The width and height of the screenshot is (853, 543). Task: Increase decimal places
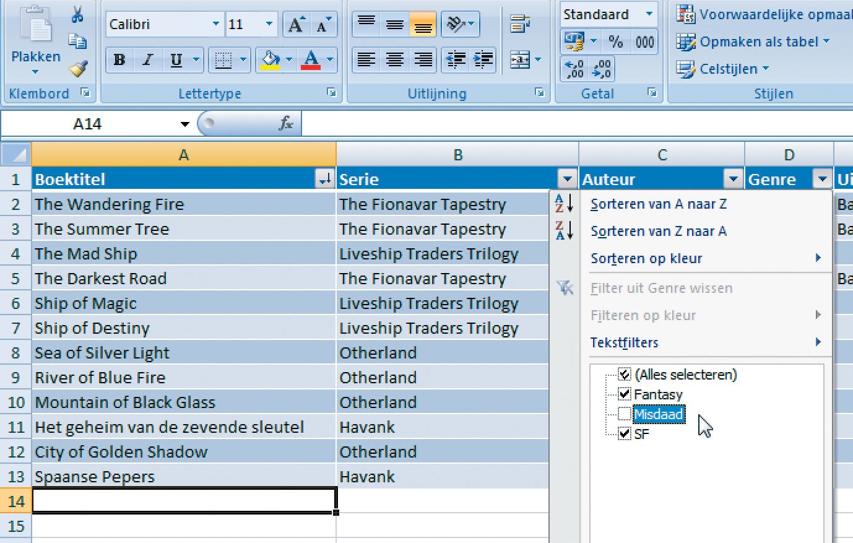pos(574,69)
